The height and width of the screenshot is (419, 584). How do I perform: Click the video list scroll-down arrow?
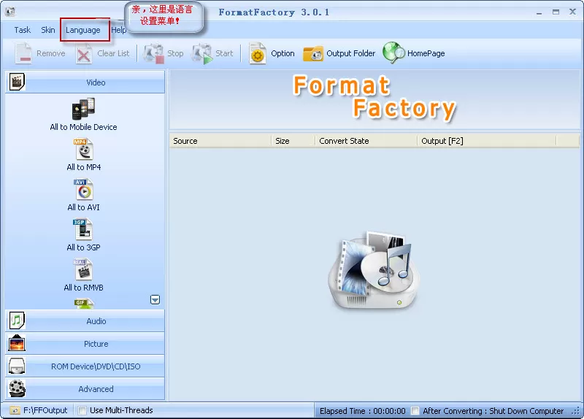point(155,300)
